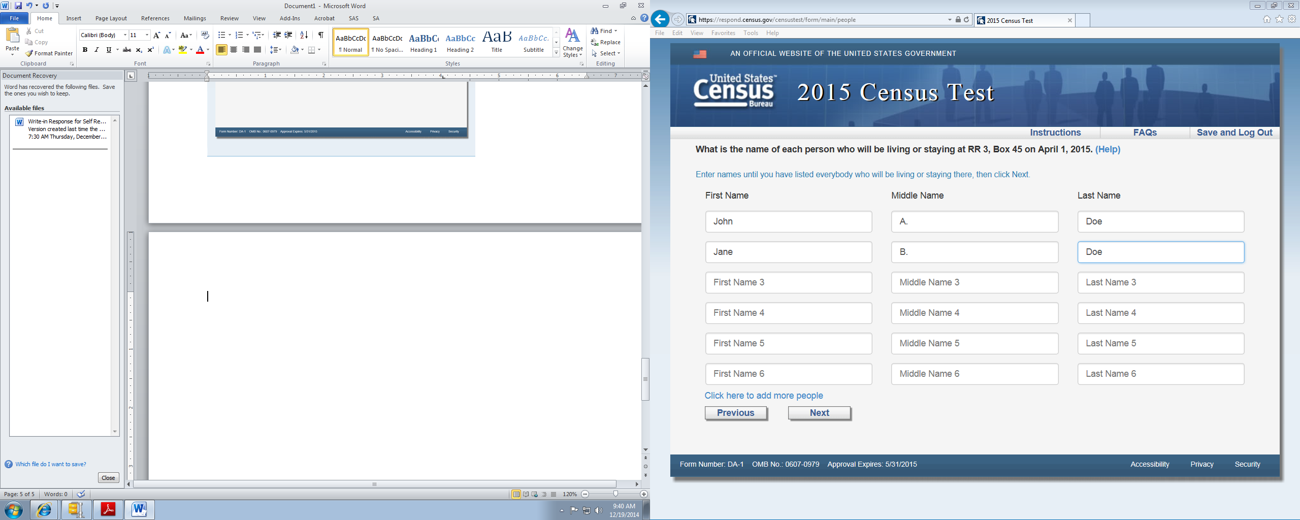Go to the Mailings tab
1300x520 pixels.
point(195,18)
